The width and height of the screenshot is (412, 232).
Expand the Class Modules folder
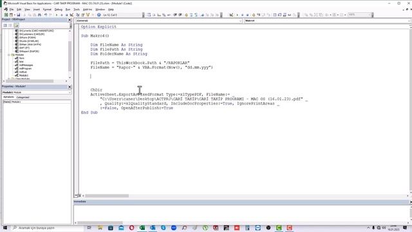click(x=9, y=79)
